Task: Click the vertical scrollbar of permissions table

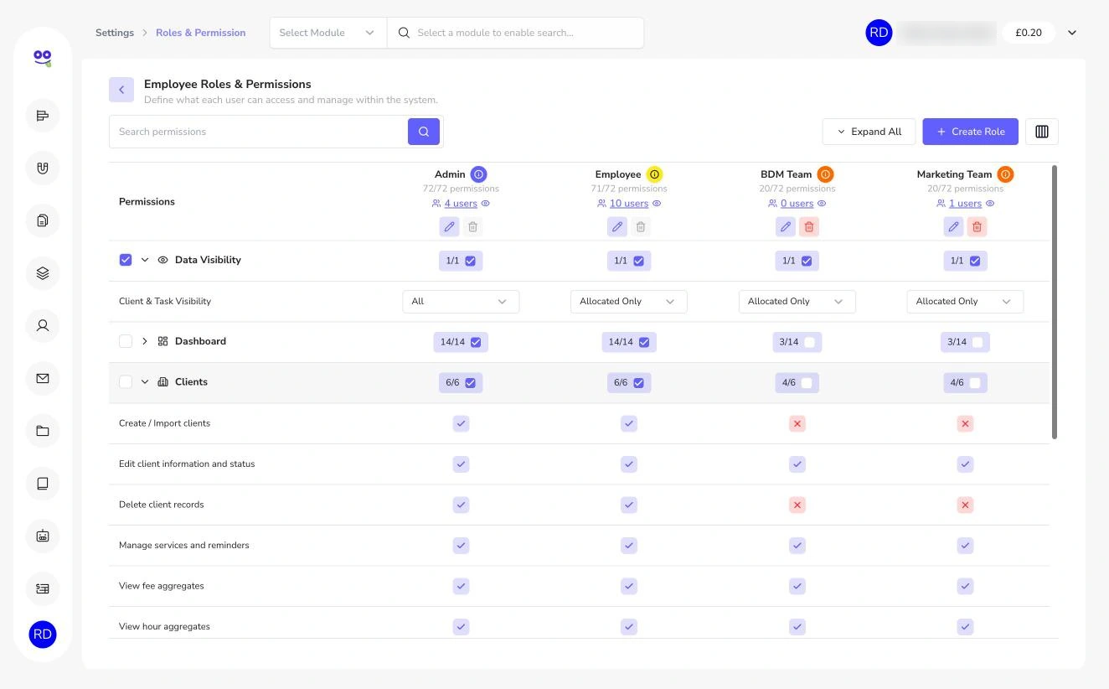Action: point(1055,302)
